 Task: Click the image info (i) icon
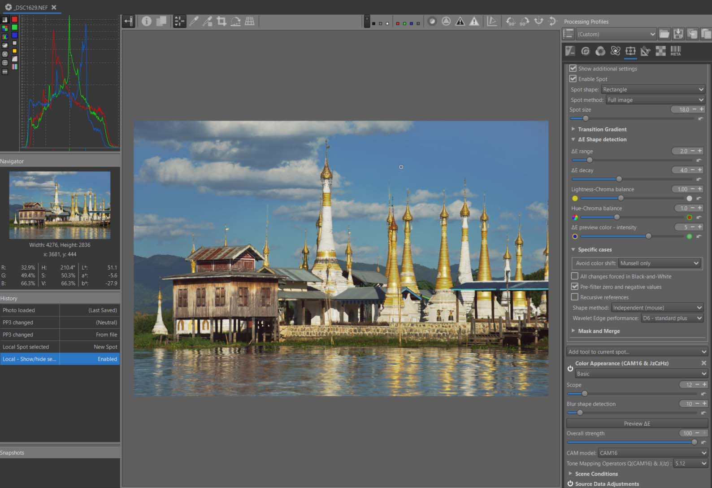147,21
